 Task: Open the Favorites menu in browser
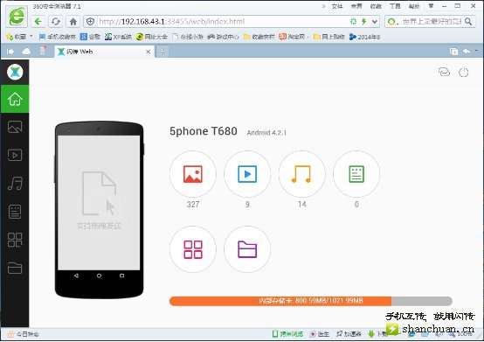pyautogui.click(x=376, y=6)
